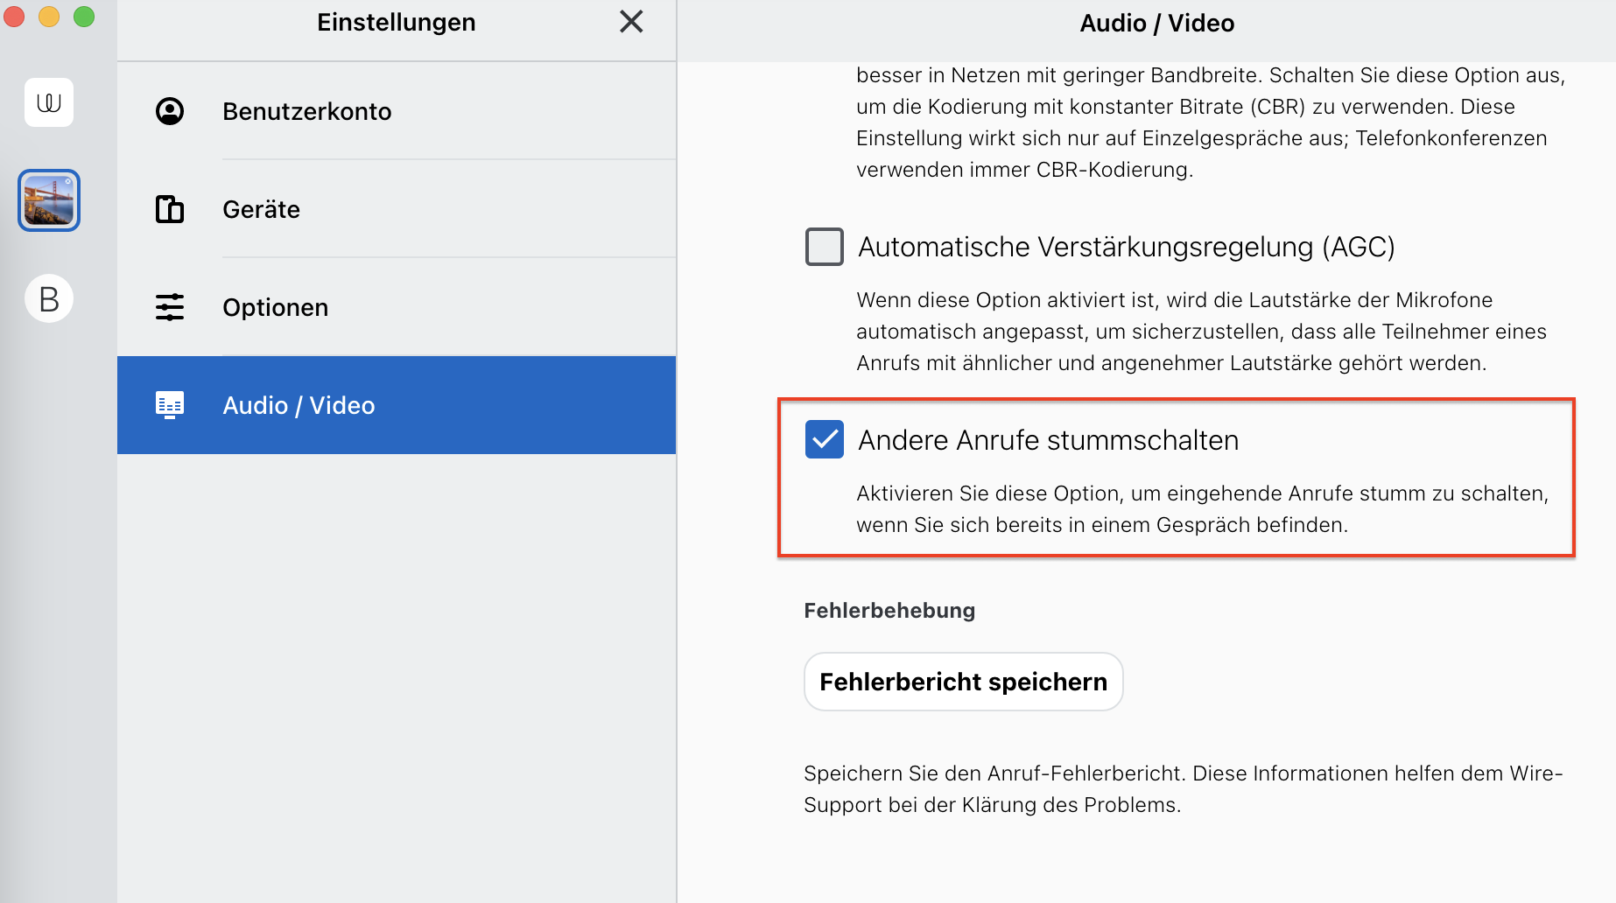Screen dimensions: 1616x903
Task: Click the green macOS fullscreen button
Action: 84,17
